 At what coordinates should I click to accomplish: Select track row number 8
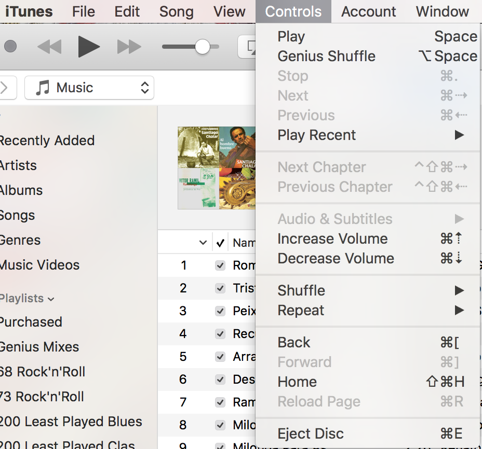207,425
